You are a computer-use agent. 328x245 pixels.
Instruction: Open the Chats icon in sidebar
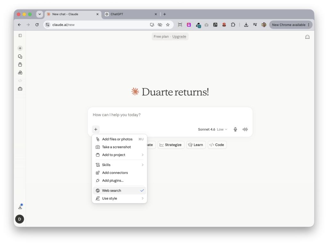click(x=20, y=56)
